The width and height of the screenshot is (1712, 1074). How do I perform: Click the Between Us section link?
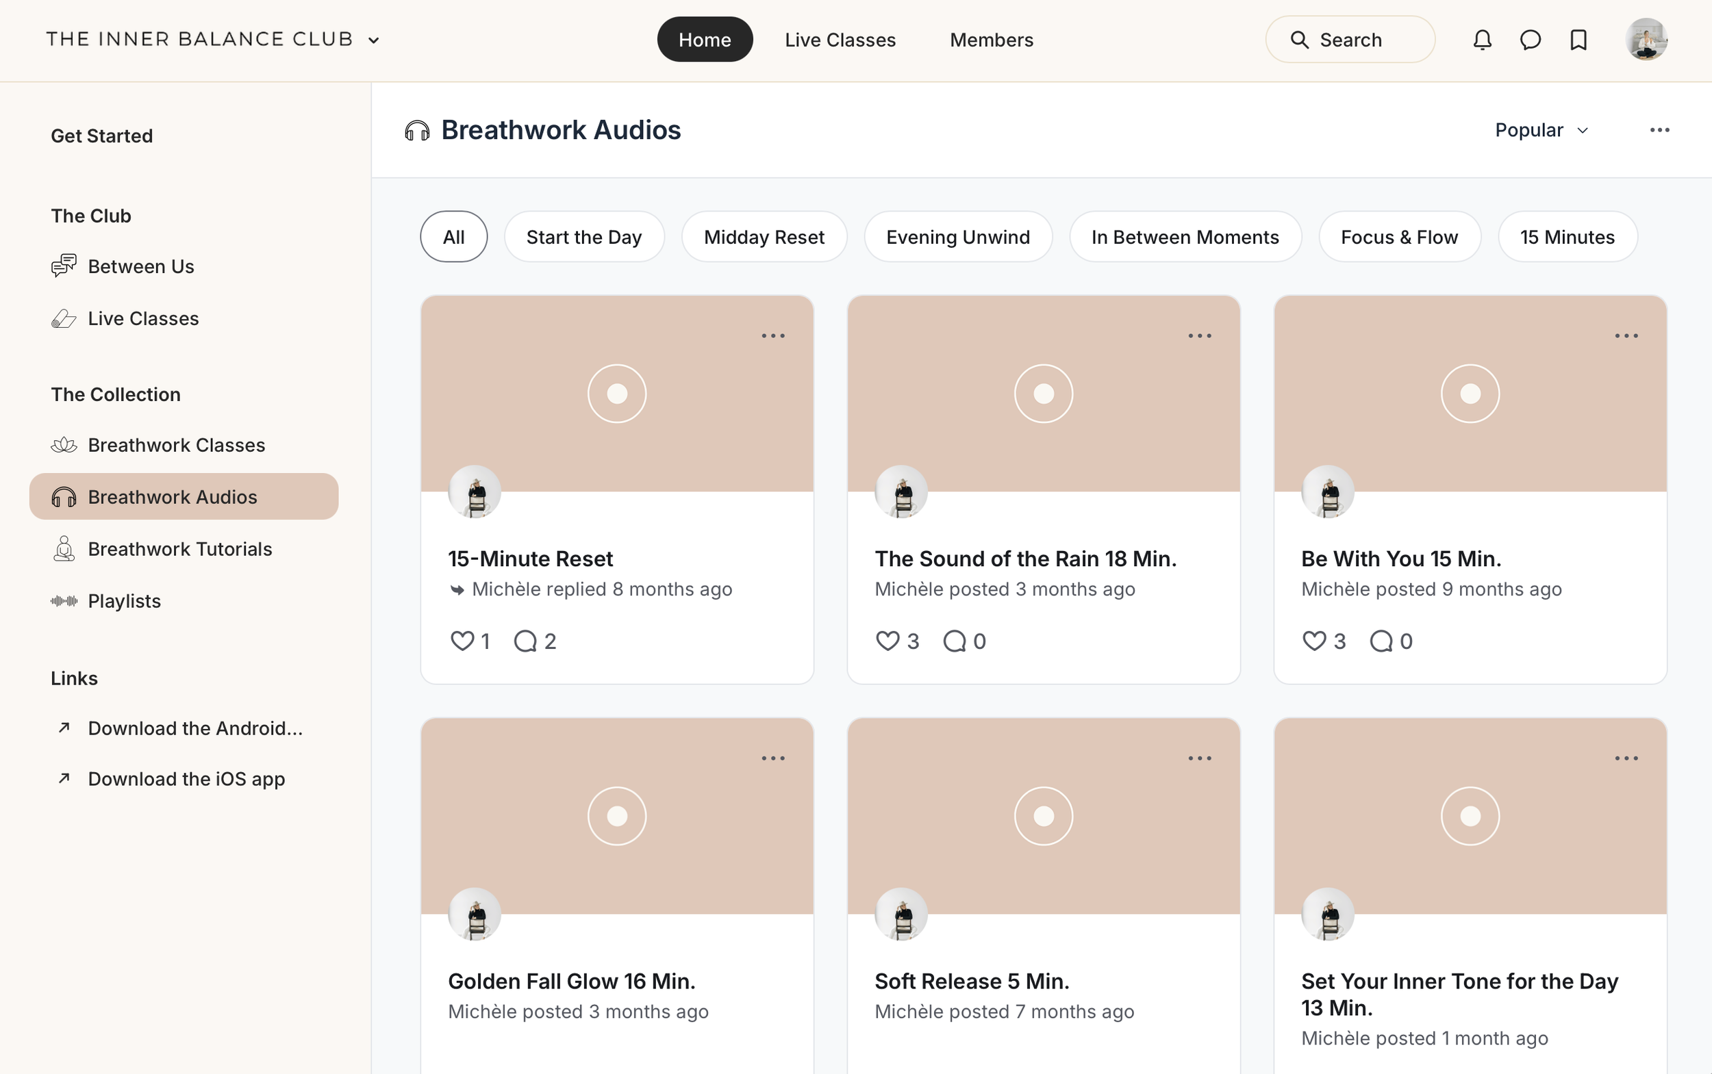[140, 266]
